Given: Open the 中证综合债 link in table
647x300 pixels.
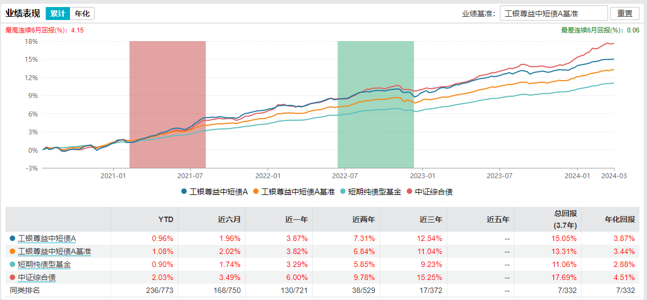Looking at the screenshot, I should (37, 277).
